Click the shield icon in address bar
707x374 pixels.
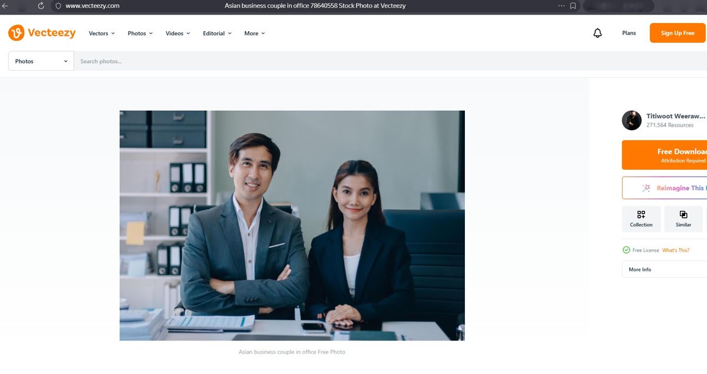(x=58, y=5)
